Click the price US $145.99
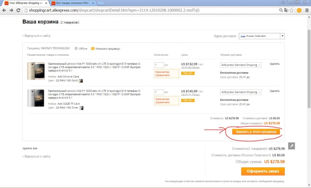 pos(189,91)
